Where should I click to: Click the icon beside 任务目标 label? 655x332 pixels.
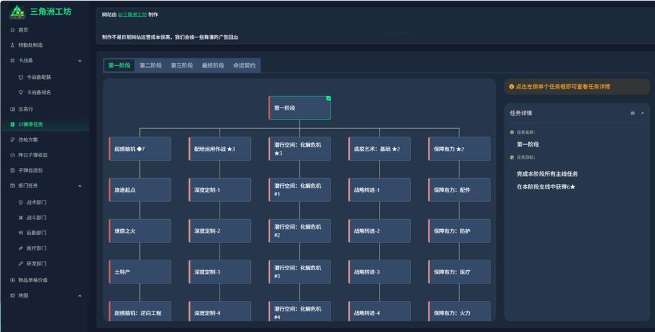tap(512, 157)
